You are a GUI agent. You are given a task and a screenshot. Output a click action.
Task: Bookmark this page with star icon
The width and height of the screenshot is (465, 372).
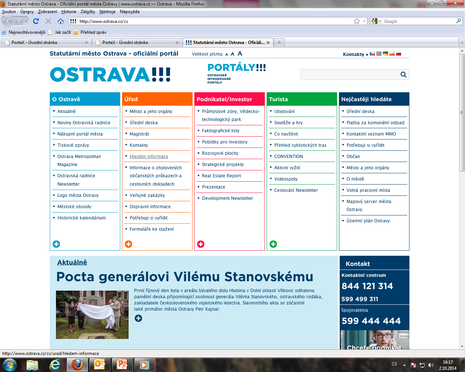point(357,21)
